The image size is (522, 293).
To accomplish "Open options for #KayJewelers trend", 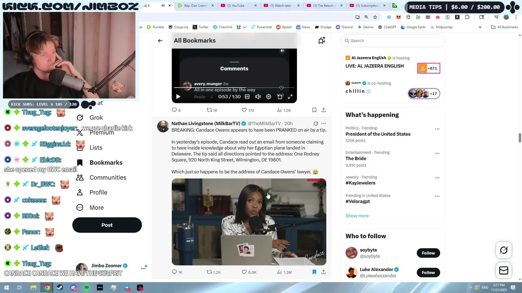I will click(x=437, y=178).
